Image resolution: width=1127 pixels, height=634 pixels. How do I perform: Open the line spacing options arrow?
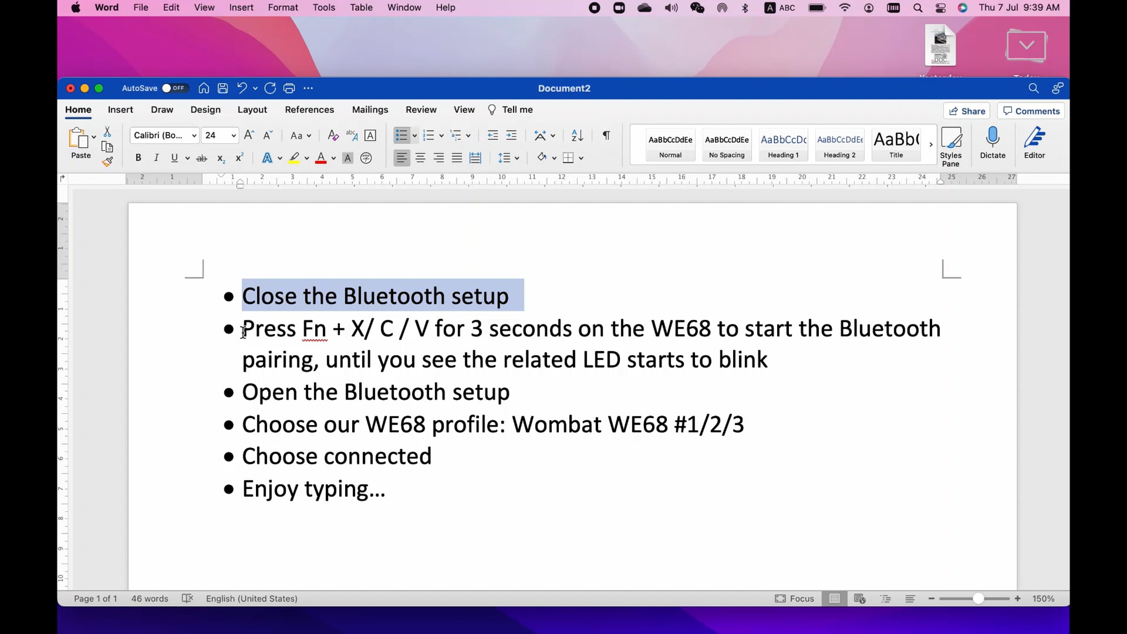click(517, 158)
